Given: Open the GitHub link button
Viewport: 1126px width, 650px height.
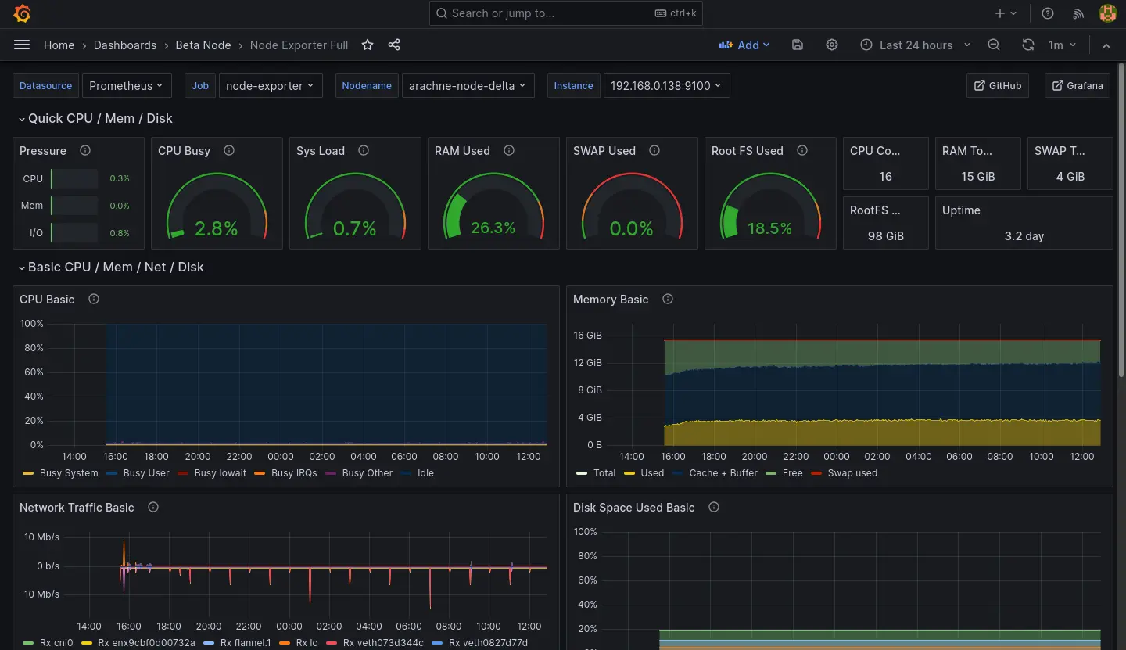Looking at the screenshot, I should tap(997, 86).
